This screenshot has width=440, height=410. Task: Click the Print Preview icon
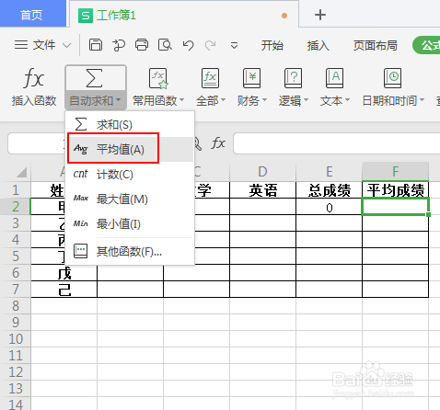pyautogui.click(x=165, y=45)
